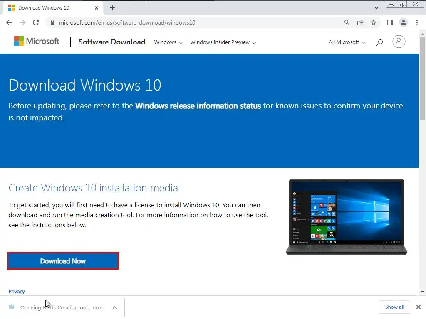Open the Privacy link
The height and width of the screenshot is (319, 426).
(17, 291)
